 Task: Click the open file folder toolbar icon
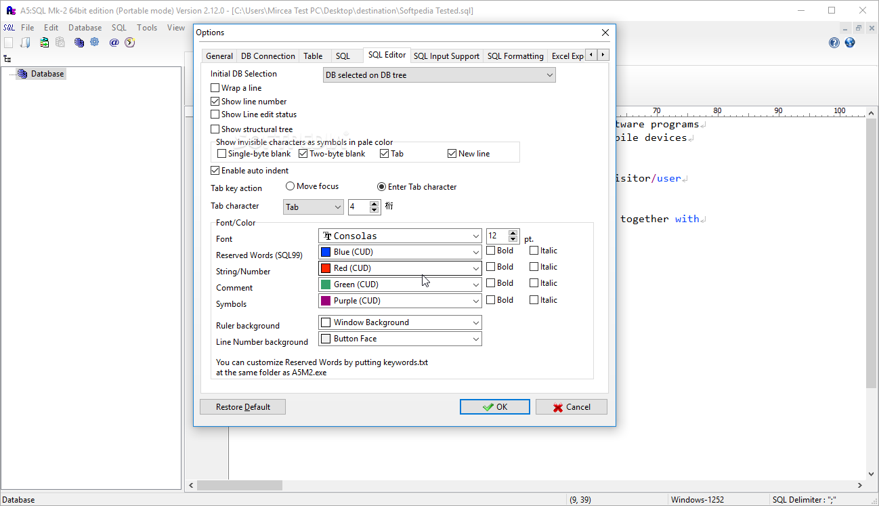click(26, 43)
